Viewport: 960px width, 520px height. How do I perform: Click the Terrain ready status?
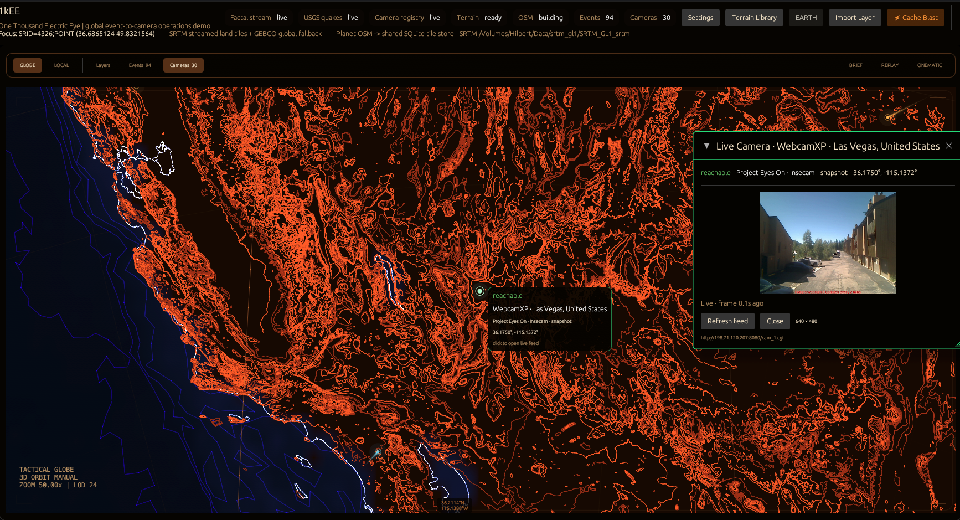point(479,18)
